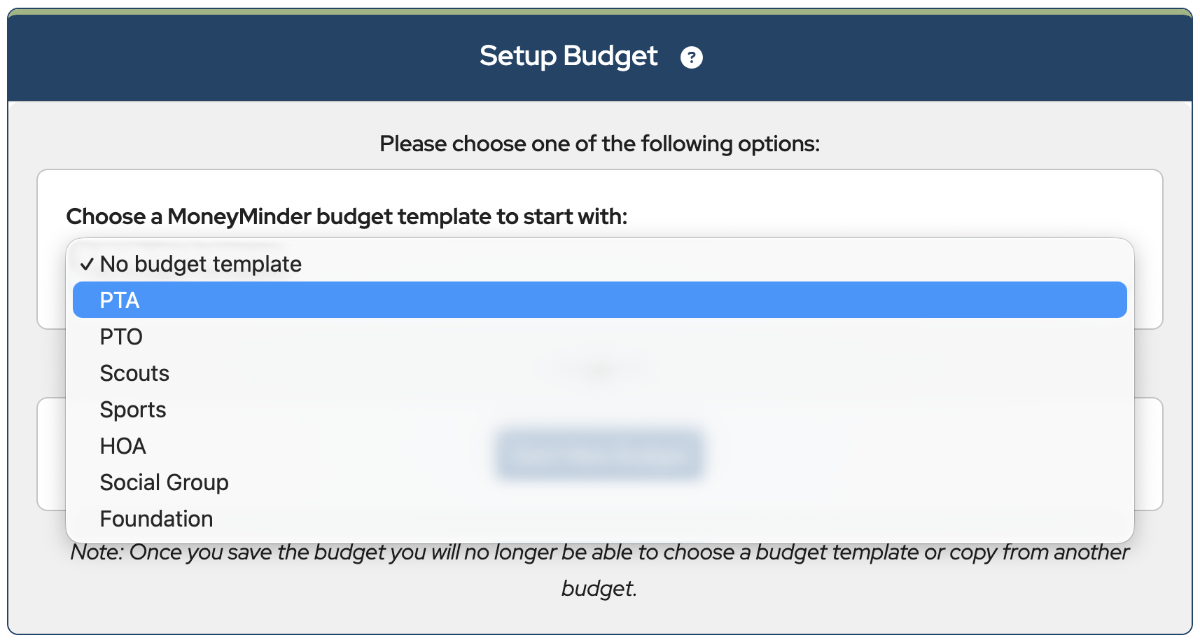The image size is (1200, 640).
Task: Choose the HOA budget template
Action: coord(123,446)
